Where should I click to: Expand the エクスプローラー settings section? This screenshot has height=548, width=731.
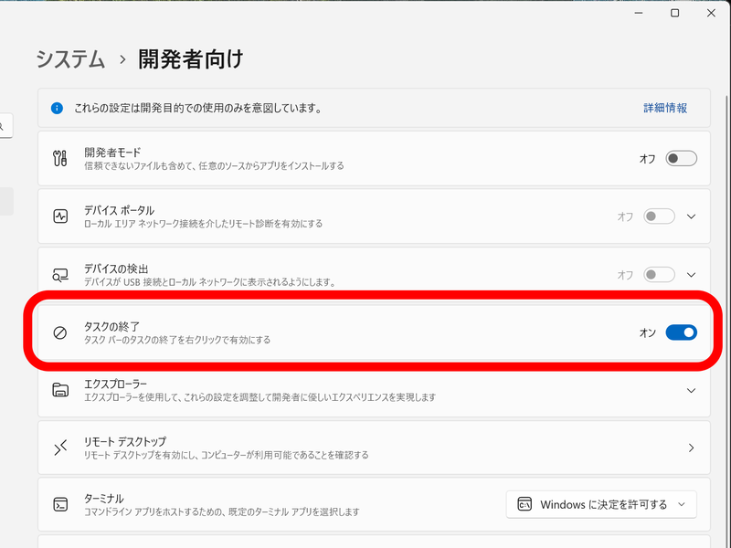tap(692, 390)
